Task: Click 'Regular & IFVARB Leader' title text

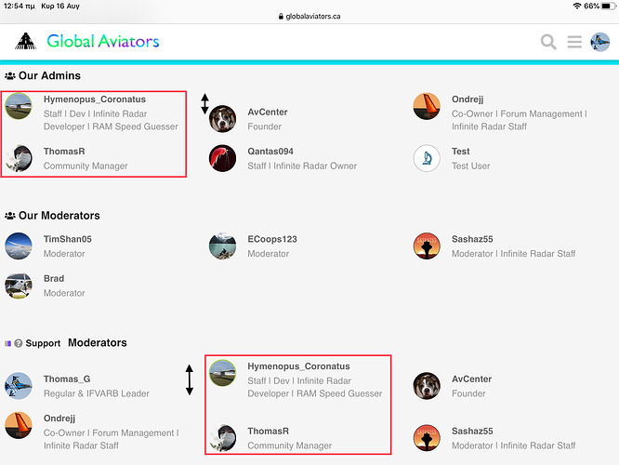Action: pos(97,393)
